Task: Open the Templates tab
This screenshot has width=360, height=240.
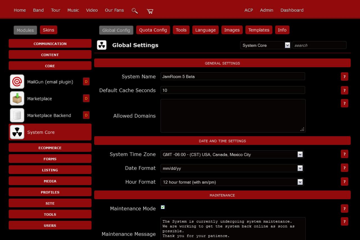Action: [x=258, y=30]
